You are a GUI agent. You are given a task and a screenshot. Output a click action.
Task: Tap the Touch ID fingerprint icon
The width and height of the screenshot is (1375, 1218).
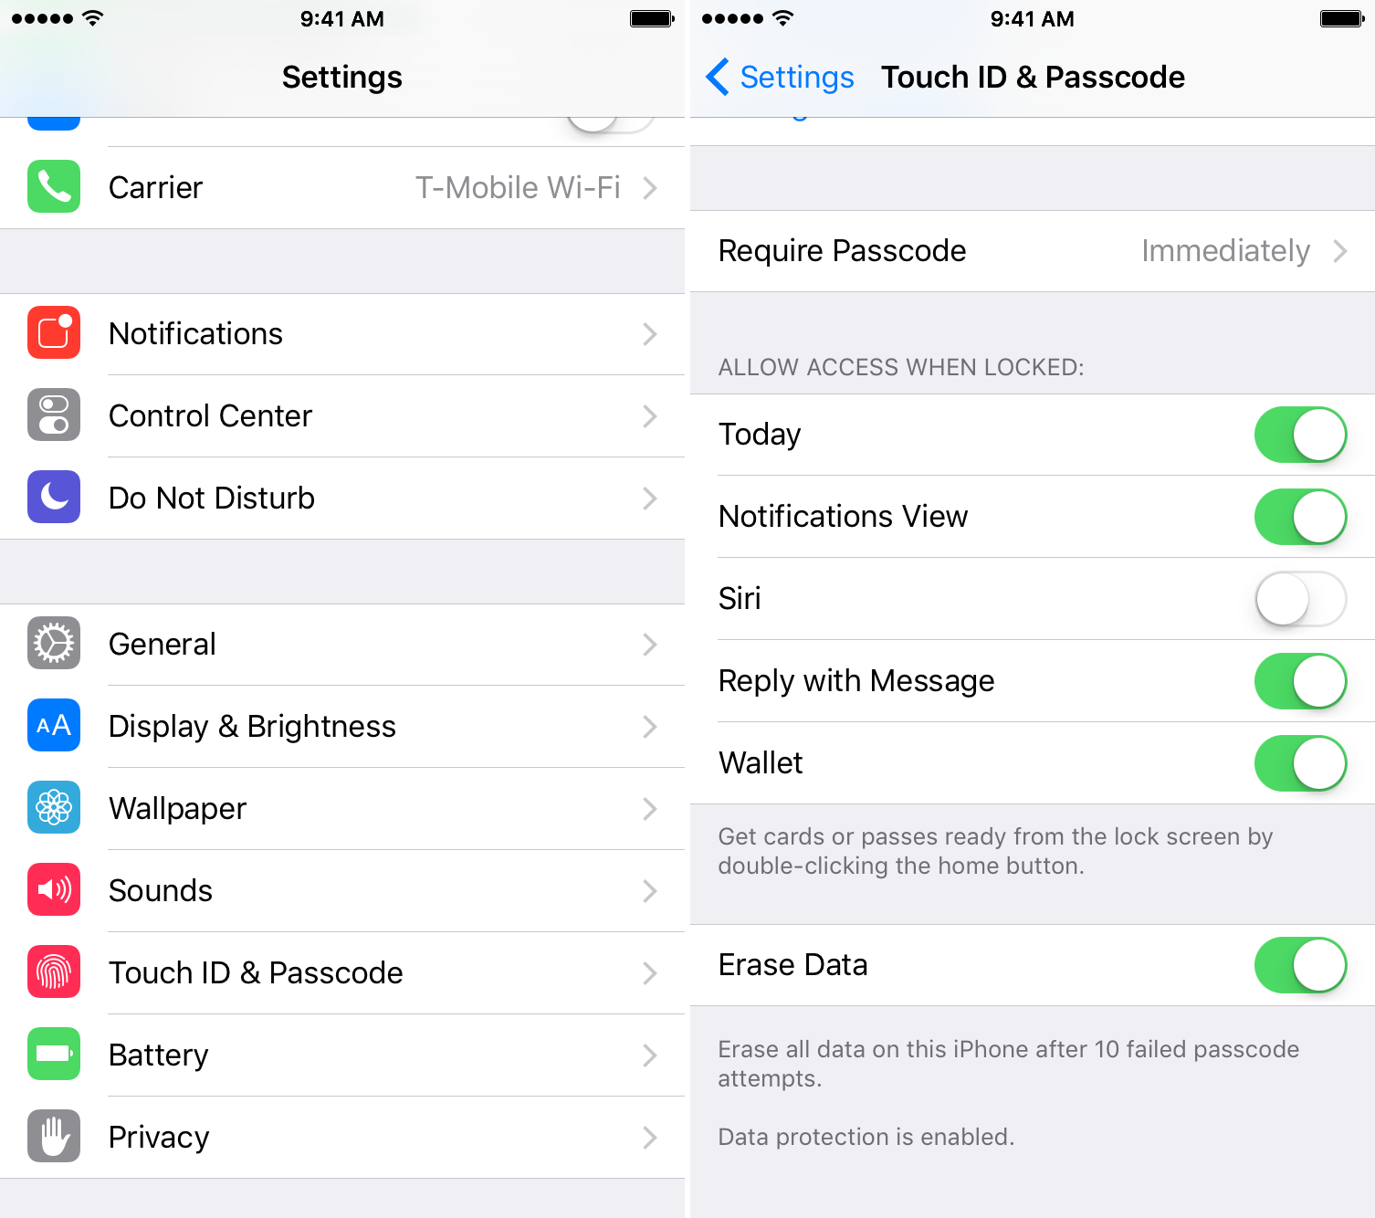click(x=54, y=971)
